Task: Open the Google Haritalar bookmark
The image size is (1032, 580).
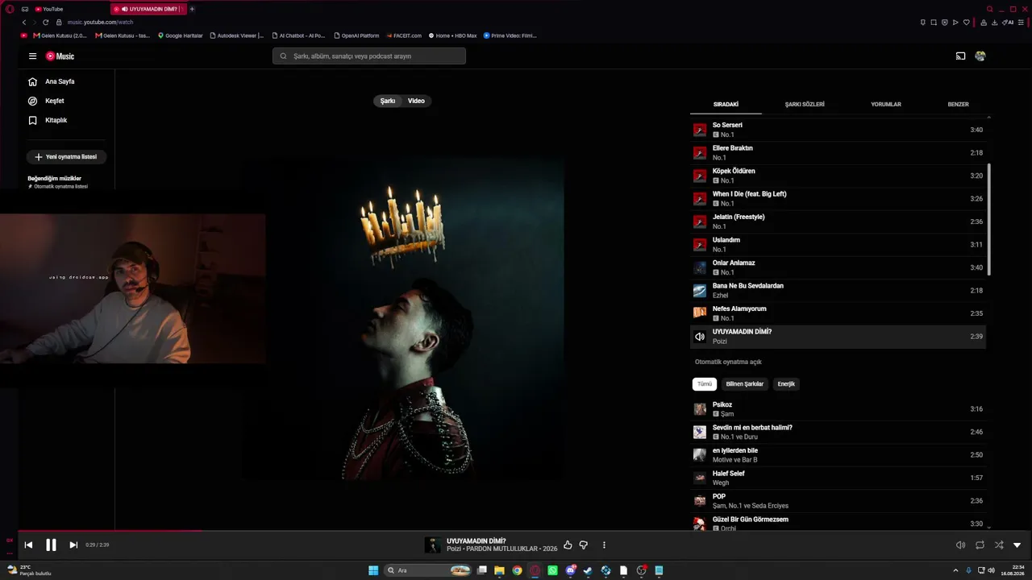Action: pyautogui.click(x=181, y=35)
